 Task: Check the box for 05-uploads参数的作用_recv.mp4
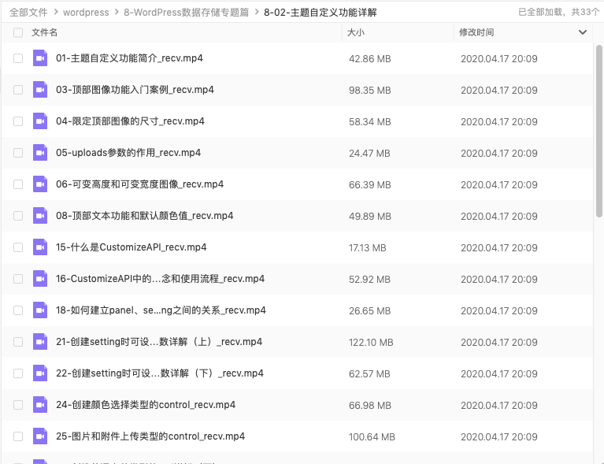[x=18, y=153]
